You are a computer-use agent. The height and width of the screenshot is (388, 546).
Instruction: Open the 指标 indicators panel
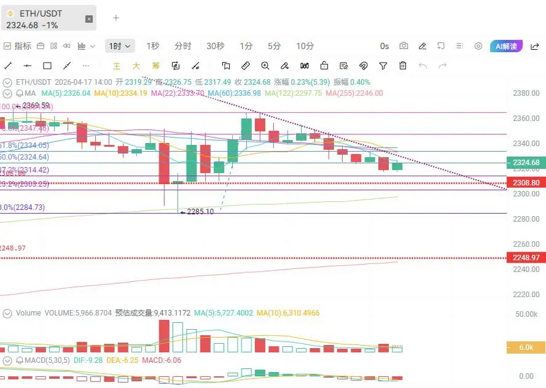(x=17, y=46)
